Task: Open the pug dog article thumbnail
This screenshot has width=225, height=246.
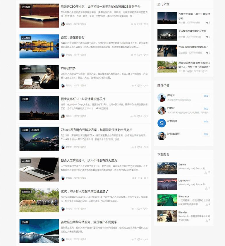Action: click(39, 77)
